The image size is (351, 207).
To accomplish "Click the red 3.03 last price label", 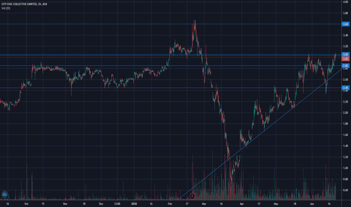I will tap(345, 59).
